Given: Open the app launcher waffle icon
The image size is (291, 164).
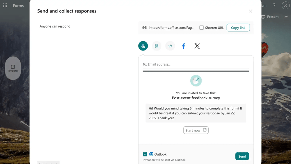Looking at the screenshot, I should pyautogui.click(x=5, y=5).
